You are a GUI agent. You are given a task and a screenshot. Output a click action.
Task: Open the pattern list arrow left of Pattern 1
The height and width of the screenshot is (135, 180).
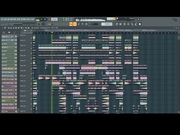[x=100, y=24]
